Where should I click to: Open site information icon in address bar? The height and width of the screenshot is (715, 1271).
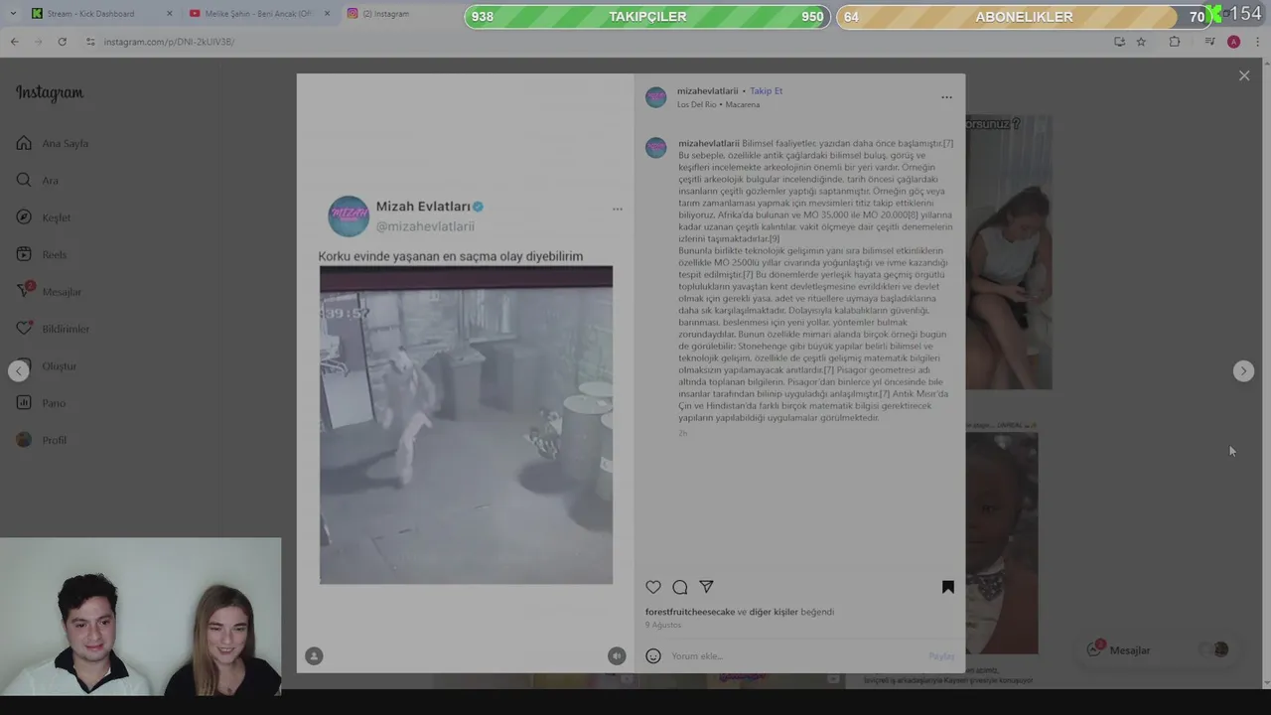[90, 42]
